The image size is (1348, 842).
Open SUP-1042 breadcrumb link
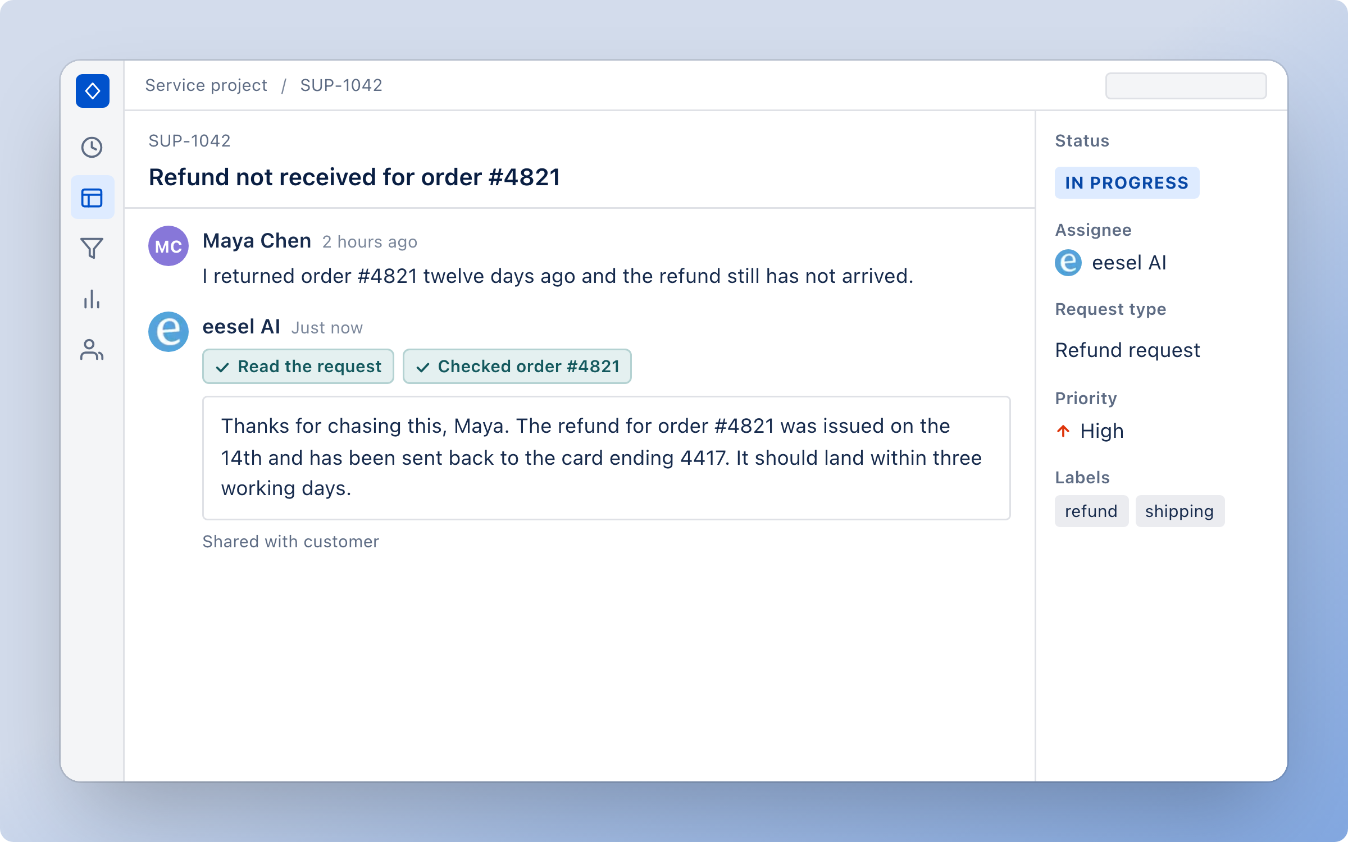tap(341, 85)
